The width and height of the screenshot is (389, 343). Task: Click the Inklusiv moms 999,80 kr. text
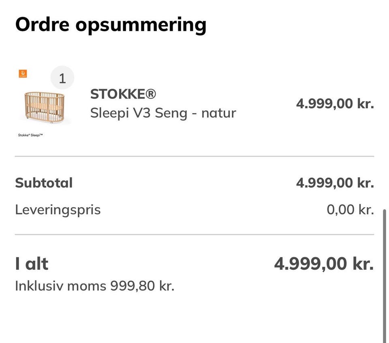94,286
